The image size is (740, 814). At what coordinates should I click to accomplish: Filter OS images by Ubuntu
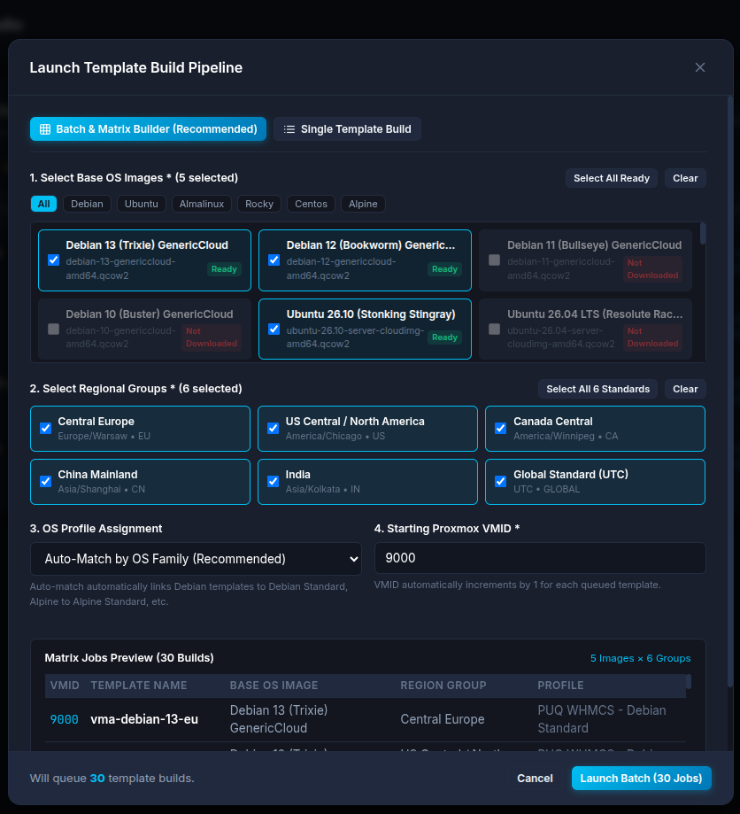tap(141, 204)
